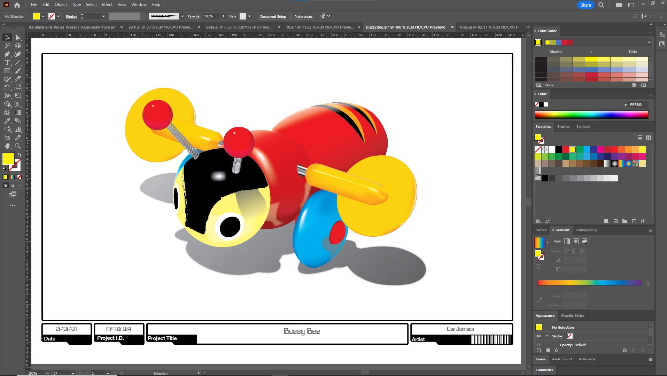
Task: Click the Stroke label in control bar
Action: (71, 16)
